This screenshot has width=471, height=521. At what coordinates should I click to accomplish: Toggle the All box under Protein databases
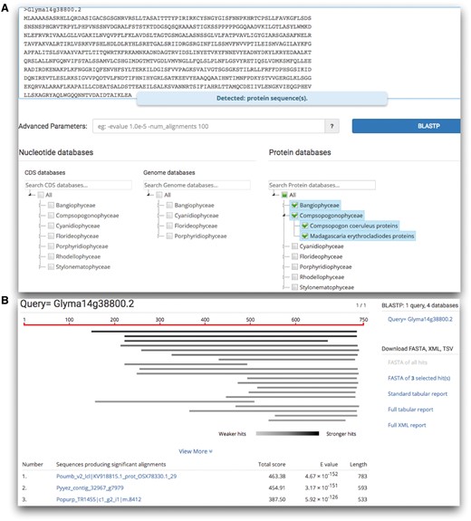[284, 195]
